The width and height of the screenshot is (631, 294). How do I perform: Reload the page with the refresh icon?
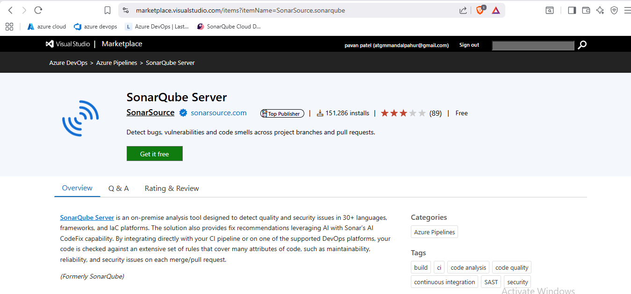(x=38, y=10)
